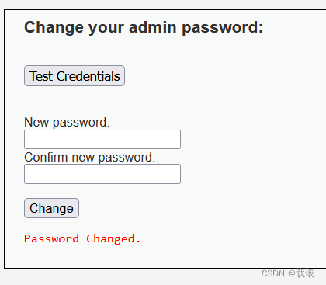This screenshot has width=326, height=285.
Task: Click the CSDN watermark text
Action: point(288,273)
